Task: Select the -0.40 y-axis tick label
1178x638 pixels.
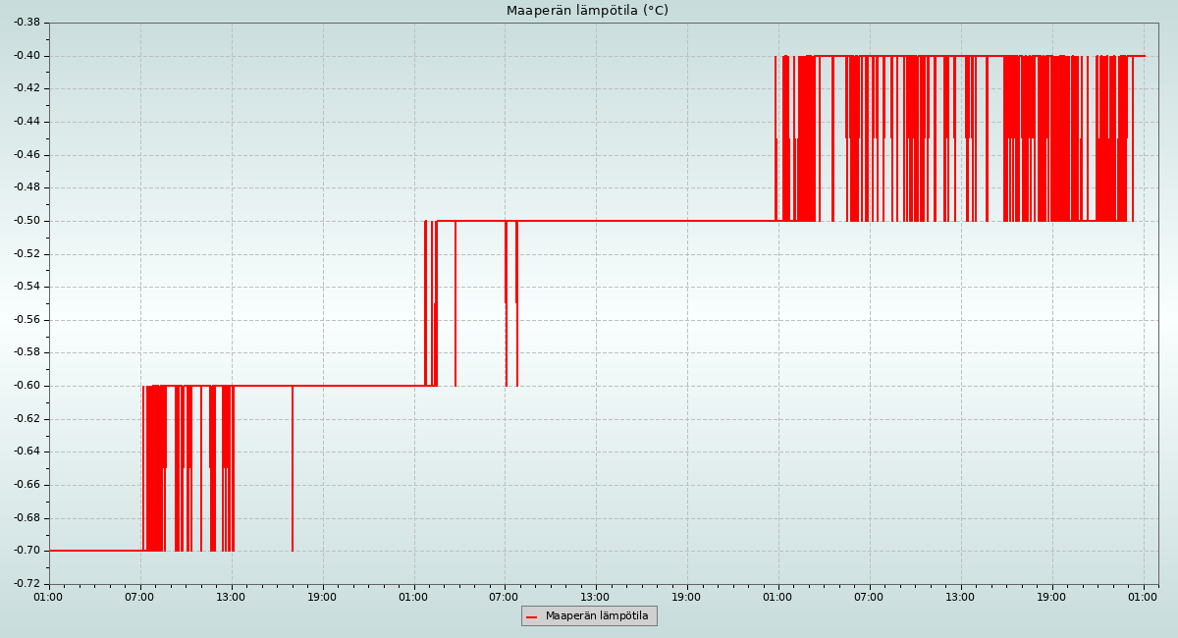Action: pos(27,55)
